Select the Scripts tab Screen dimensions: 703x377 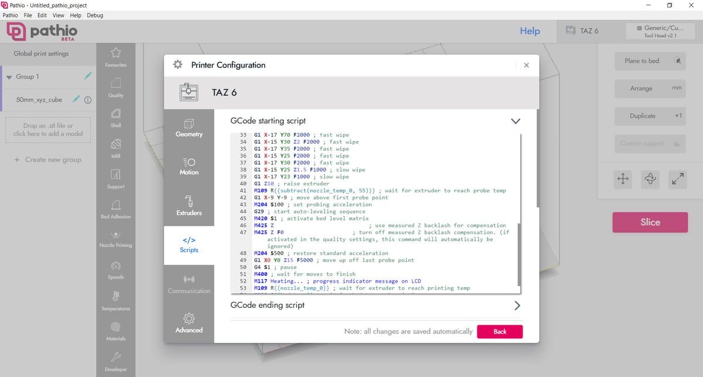tap(189, 245)
